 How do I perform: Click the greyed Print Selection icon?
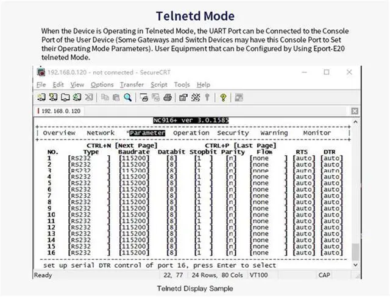tap(156, 97)
